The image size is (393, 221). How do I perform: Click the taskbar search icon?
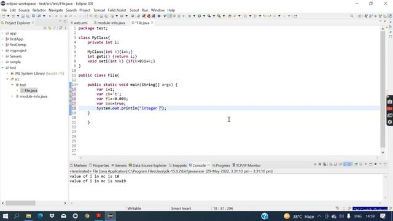pyautogui.click(x=17, y=216)
